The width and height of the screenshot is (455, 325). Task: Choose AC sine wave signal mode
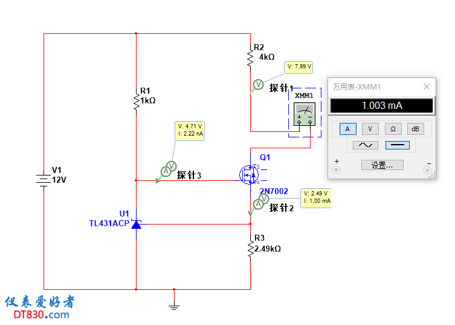tap(366, 145)
